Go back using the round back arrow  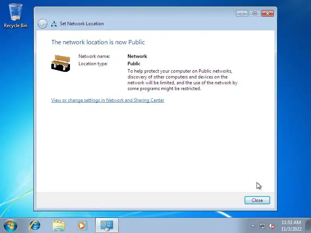pyautogui.click(x=42, y=24)
